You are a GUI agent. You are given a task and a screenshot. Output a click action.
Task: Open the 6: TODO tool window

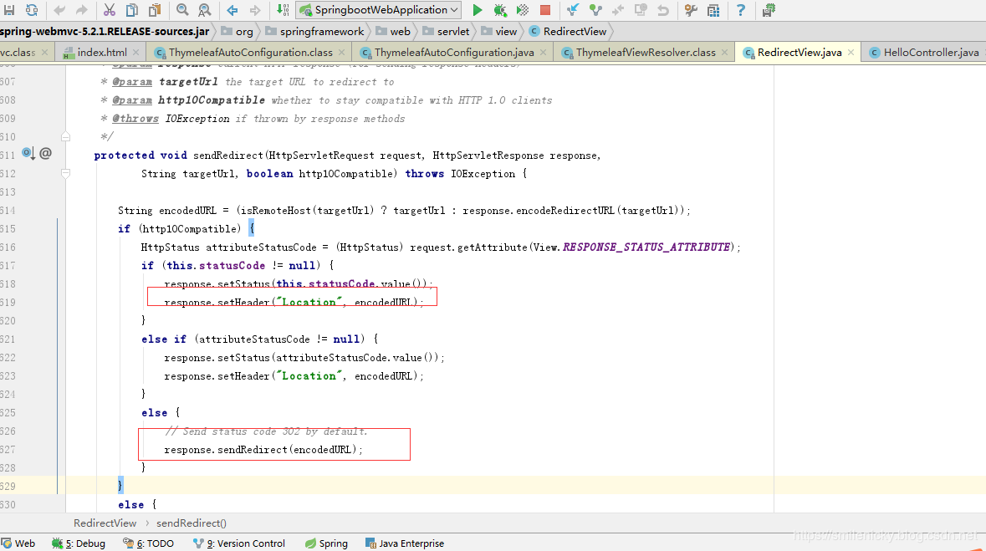[148, 543]
